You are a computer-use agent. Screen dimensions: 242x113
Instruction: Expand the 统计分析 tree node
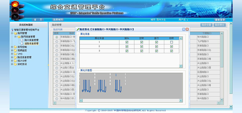tap(12, 61)
